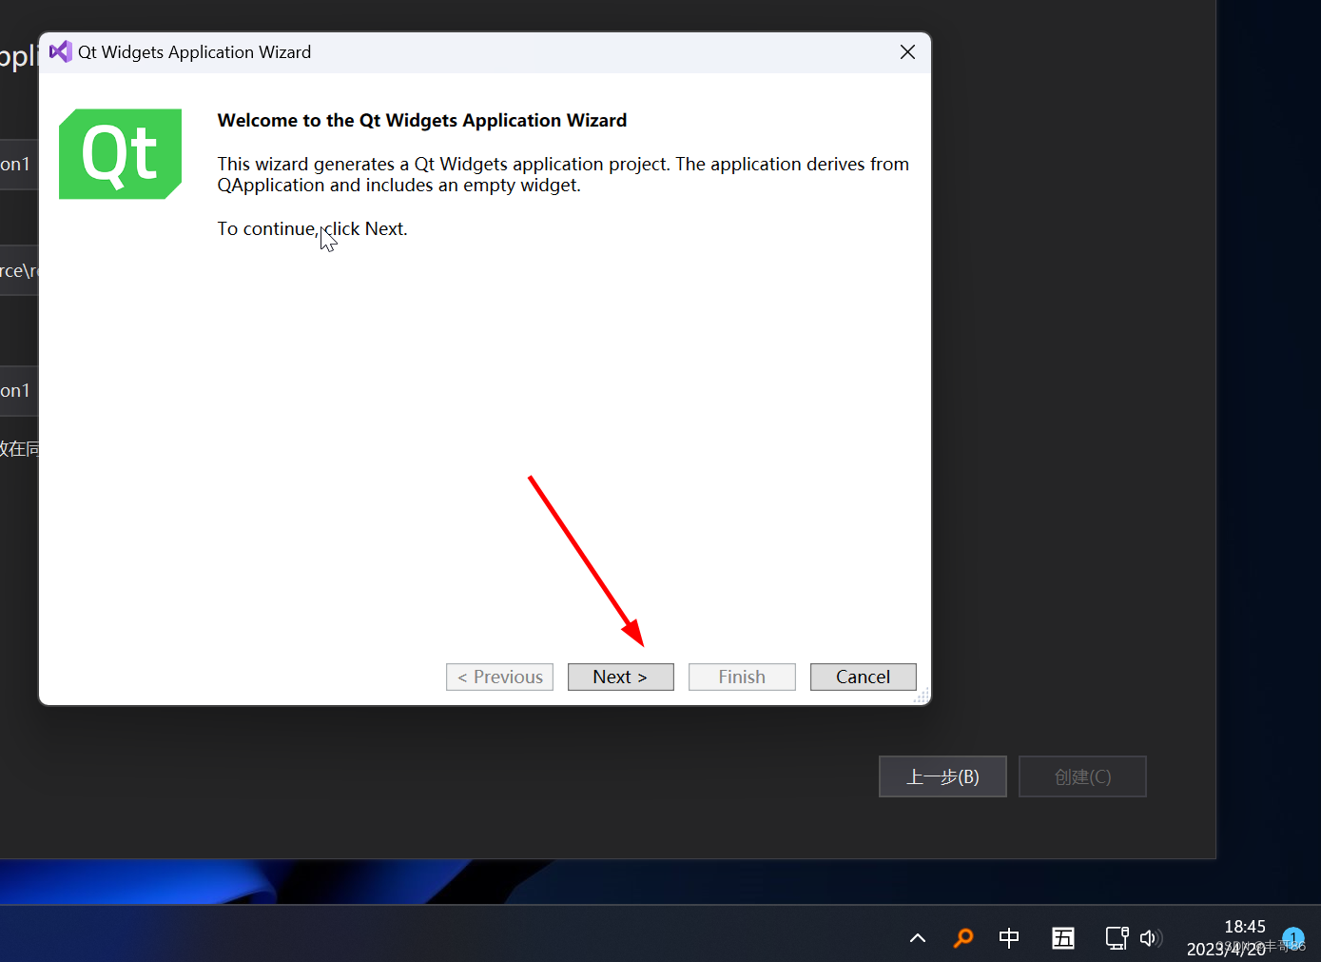Click the input field ending 'on1' at top of background window
This screenshot has width=1321, height=962.
[x=17, y=164]
